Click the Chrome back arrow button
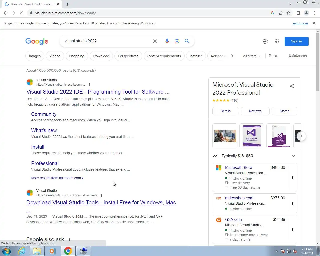The width and height of the screenshot is (320, 256). 5,13
